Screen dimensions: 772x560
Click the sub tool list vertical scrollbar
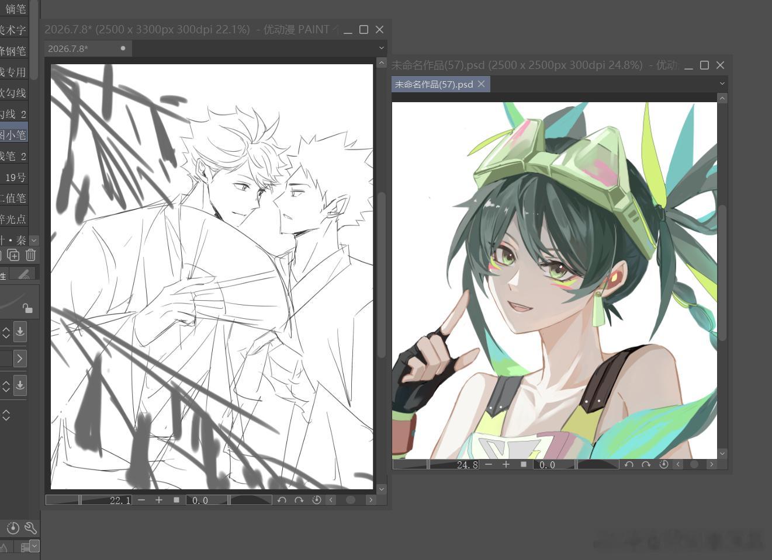(34, 40)
